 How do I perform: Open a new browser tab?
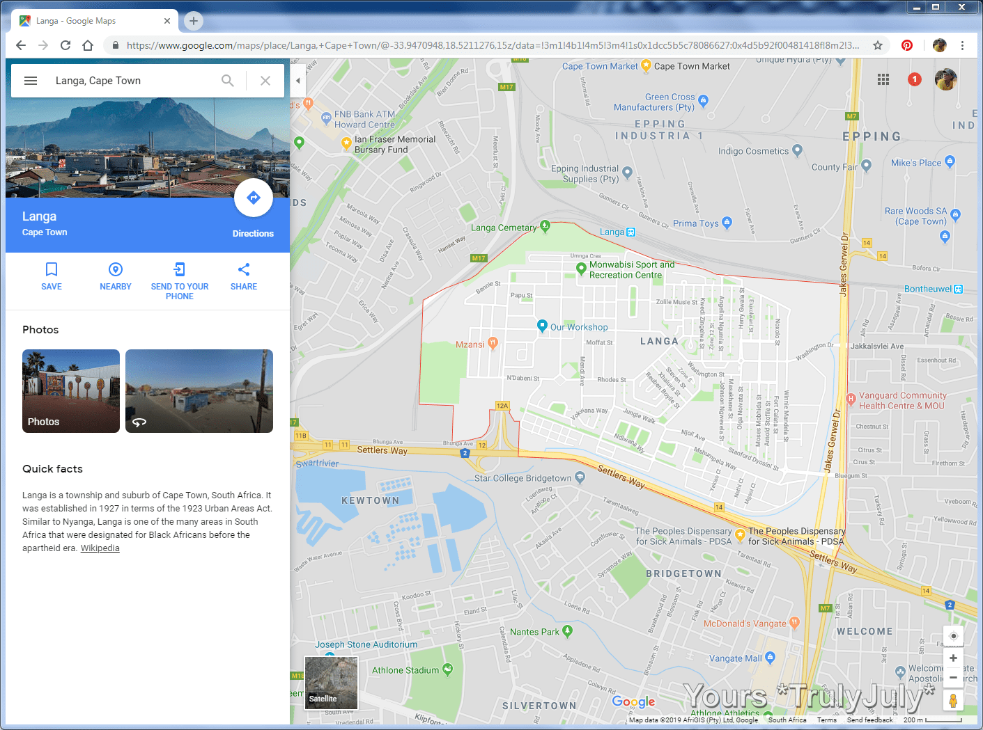(x=192, y=20)
